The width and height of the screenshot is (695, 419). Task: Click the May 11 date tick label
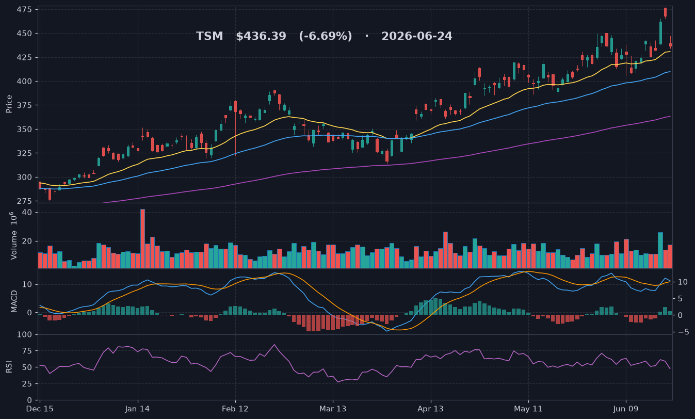528,408
